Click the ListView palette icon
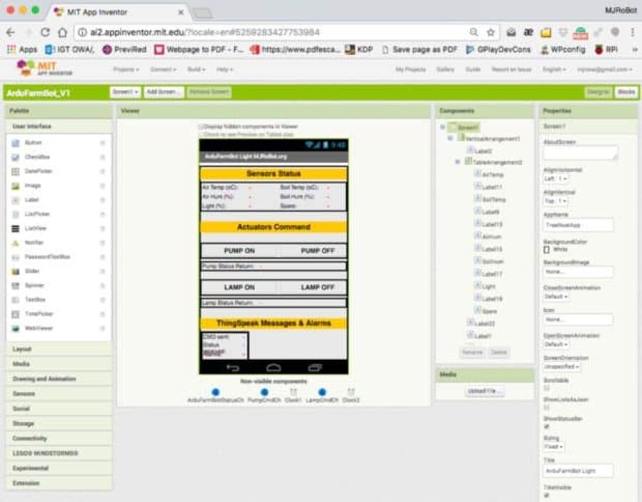 click(16, 229)
